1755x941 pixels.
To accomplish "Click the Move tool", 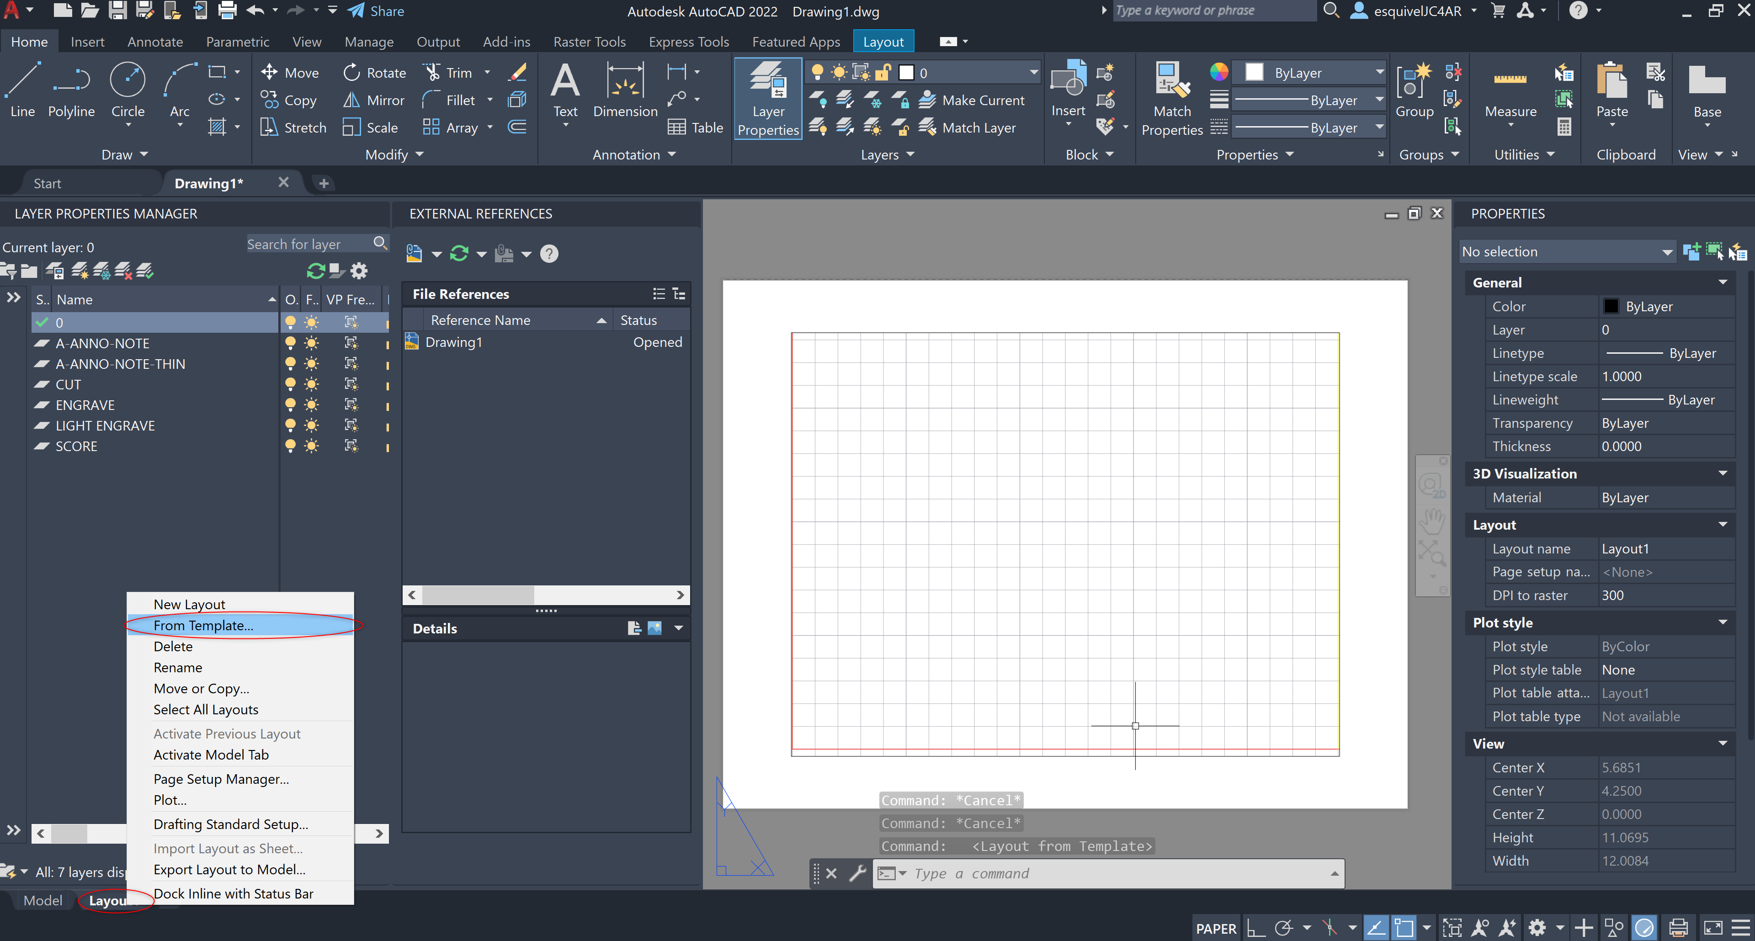I will pyautogui.click(x=290, y=72).
